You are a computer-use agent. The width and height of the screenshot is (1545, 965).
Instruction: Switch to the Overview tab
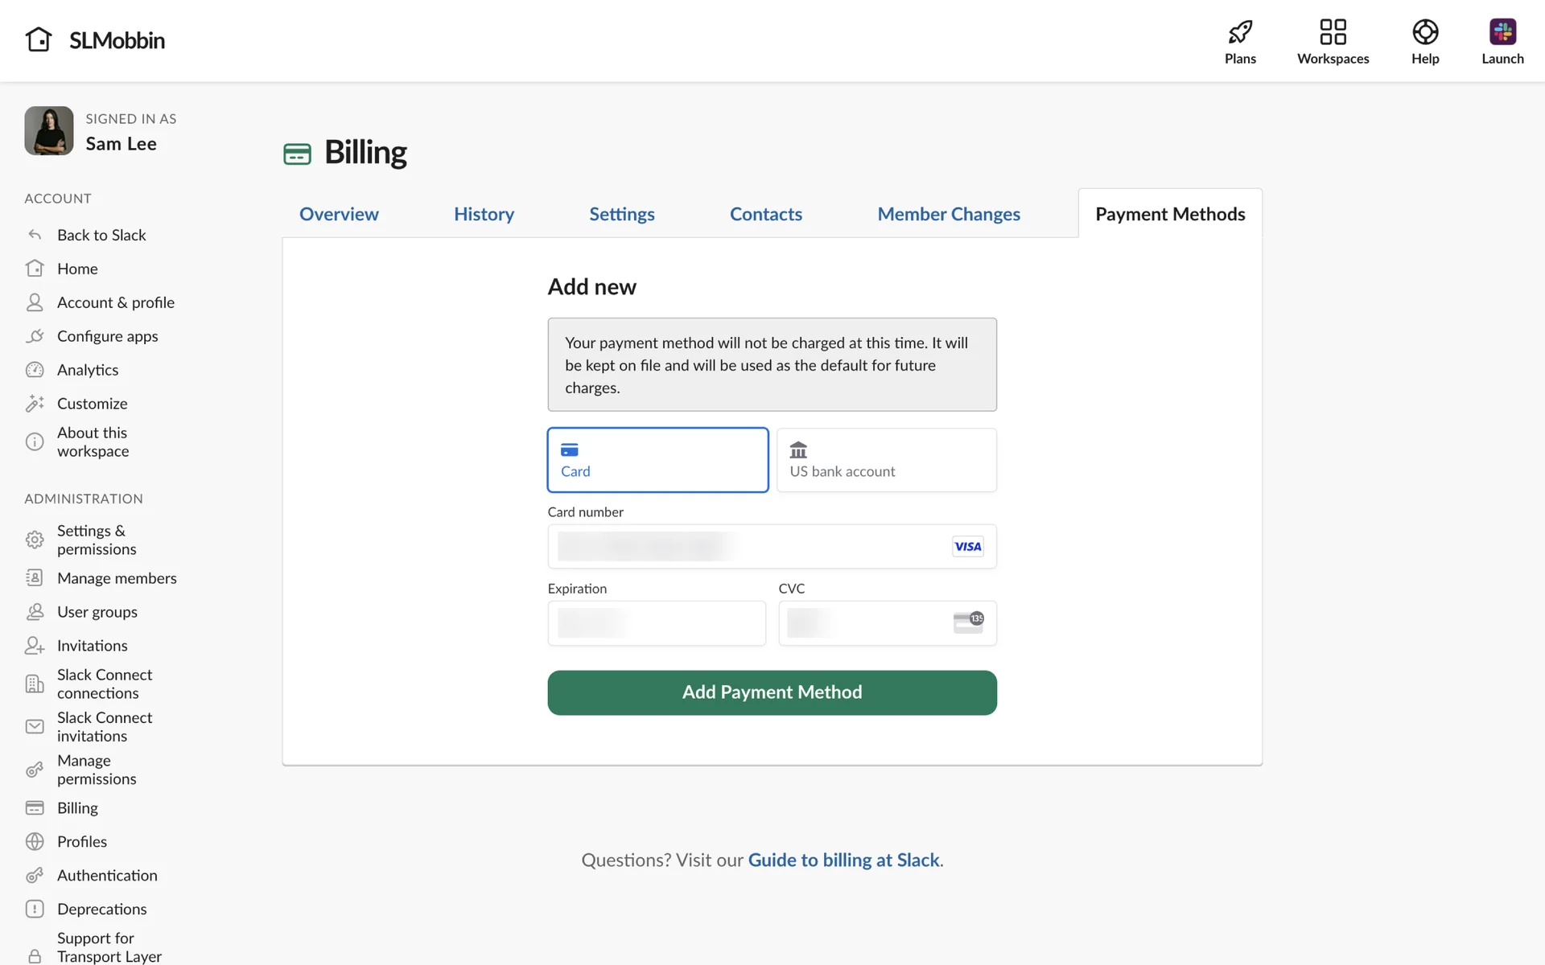[339, 214]
